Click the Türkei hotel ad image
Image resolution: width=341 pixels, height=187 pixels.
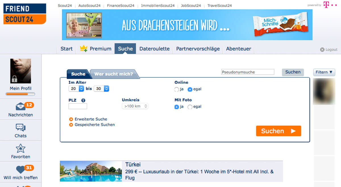[91, 171]
